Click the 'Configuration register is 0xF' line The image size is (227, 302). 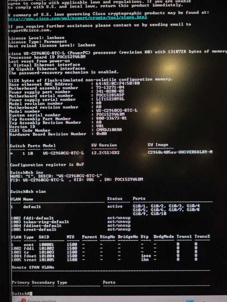pos(47,165)
